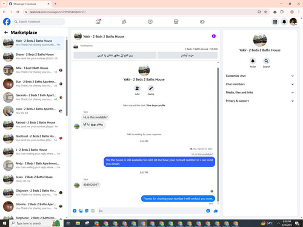Image resolution: width=303 pixels, height=227 pixels.
Task: Mute the conversation with bell icon
Action: pyautogui.click(x=253, y=61)
